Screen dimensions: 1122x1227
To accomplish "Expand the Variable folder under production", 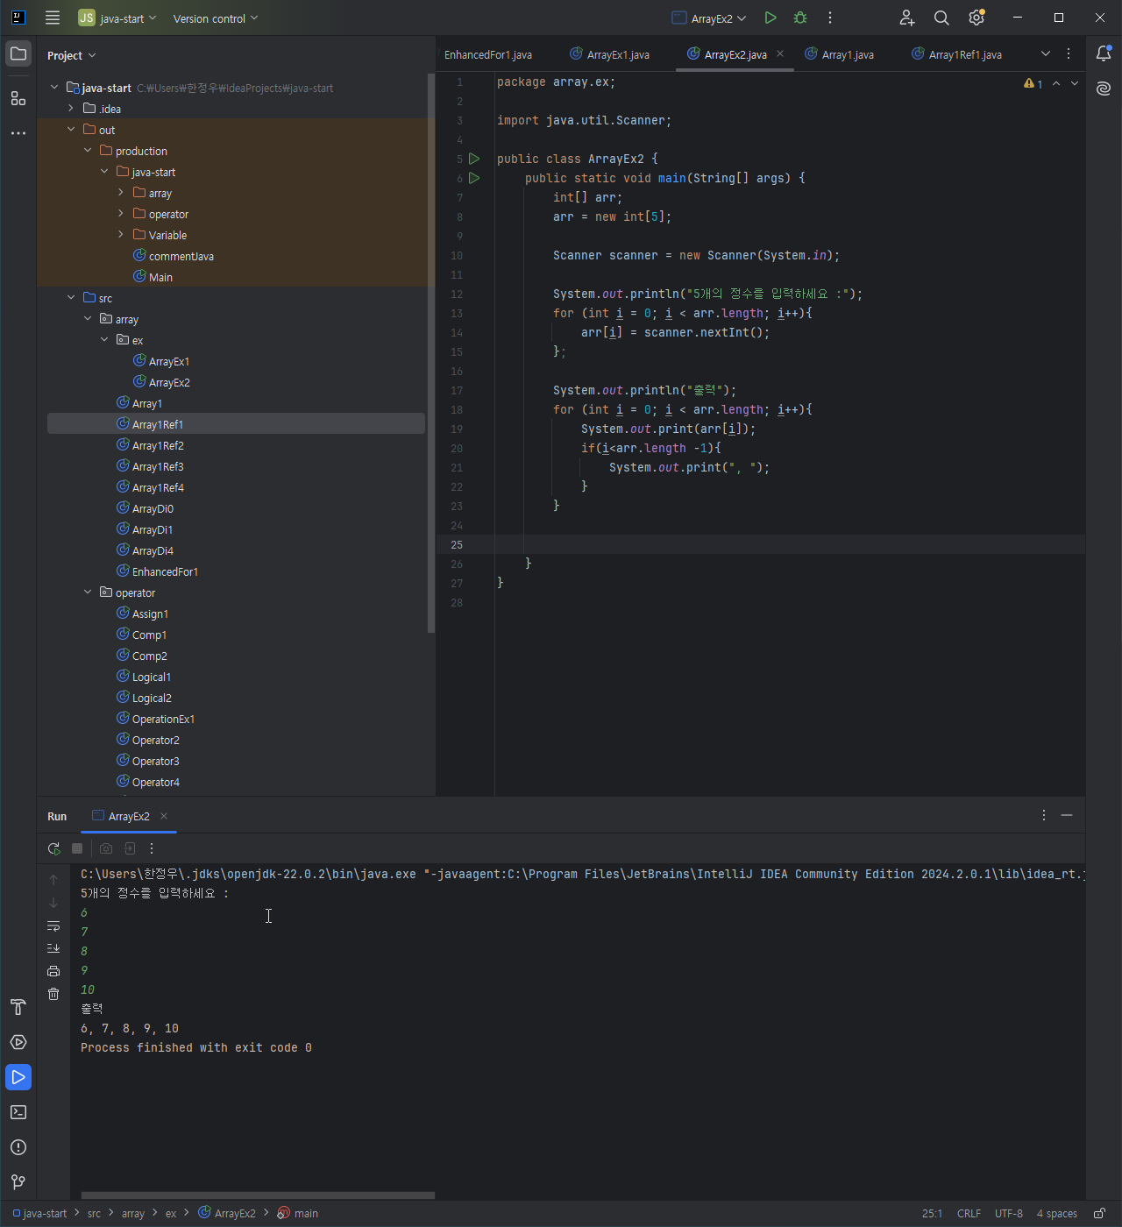I will [x=121, y=235].
